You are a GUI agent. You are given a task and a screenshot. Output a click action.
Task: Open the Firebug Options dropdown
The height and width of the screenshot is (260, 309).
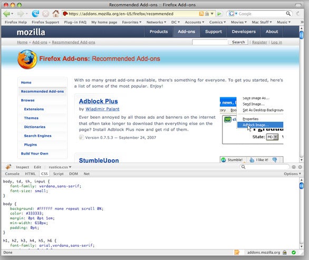pos(292,174)
